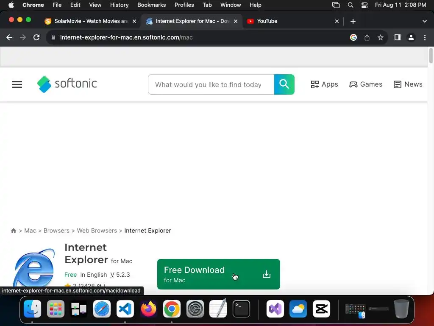
Task: Open System Settings from the Dock
Action: [x=195, y=309]
